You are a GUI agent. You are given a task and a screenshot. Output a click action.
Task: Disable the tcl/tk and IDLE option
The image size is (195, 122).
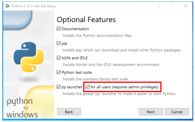tap(59, 58)
